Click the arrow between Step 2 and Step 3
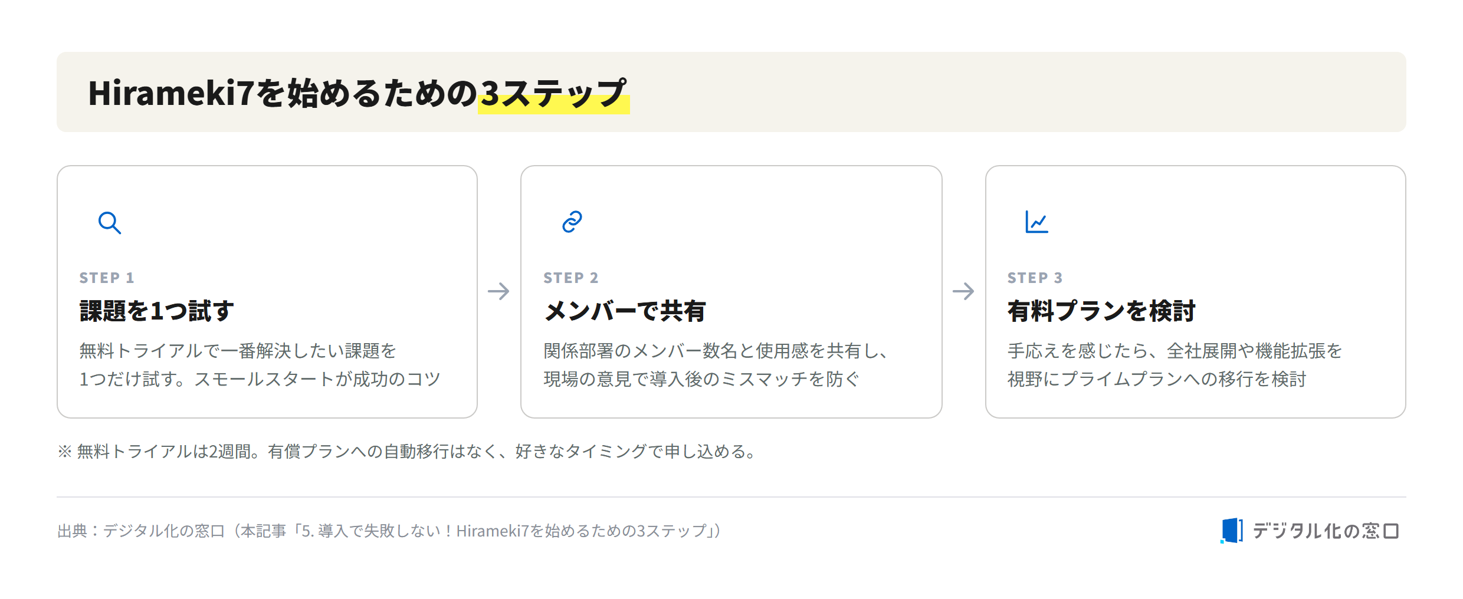Viewport: 1463px width, 599px height. (963, 291)
